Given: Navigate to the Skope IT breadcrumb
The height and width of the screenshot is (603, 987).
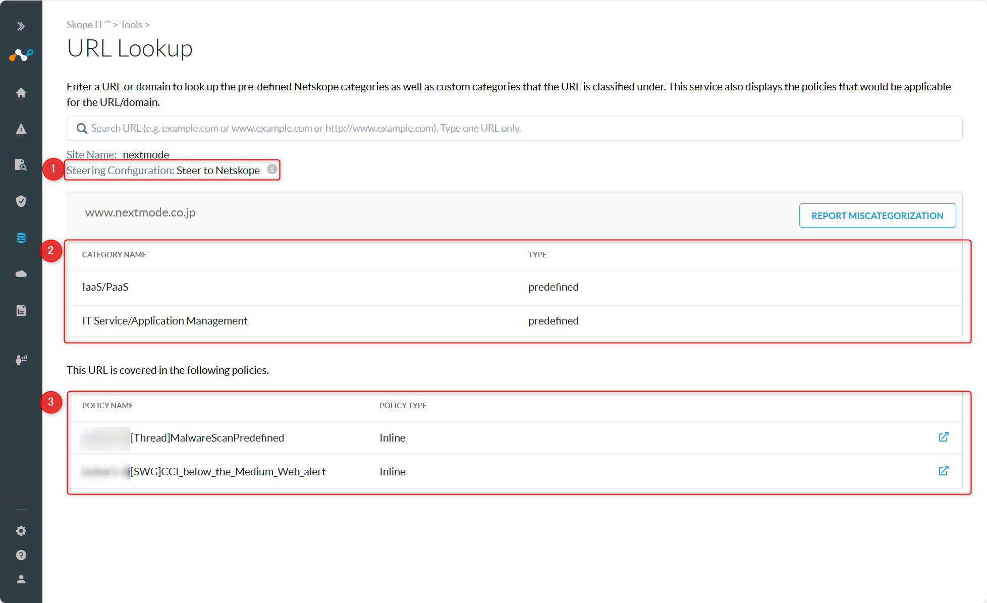Looking at the screenshot, I should (x=87, y=24).
